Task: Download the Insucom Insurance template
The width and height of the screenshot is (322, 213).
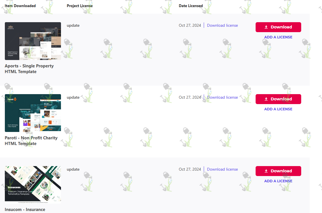Action: [x=278, y=171]
